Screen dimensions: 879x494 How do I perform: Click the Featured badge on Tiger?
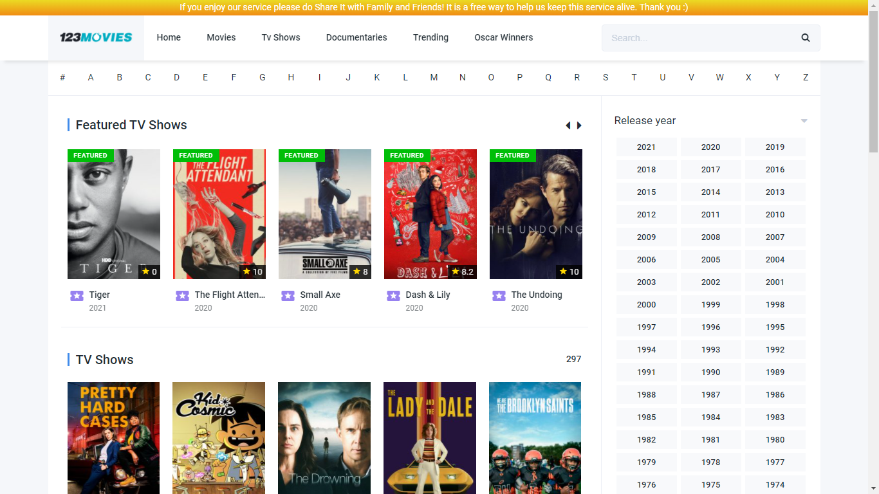(91, 155)
